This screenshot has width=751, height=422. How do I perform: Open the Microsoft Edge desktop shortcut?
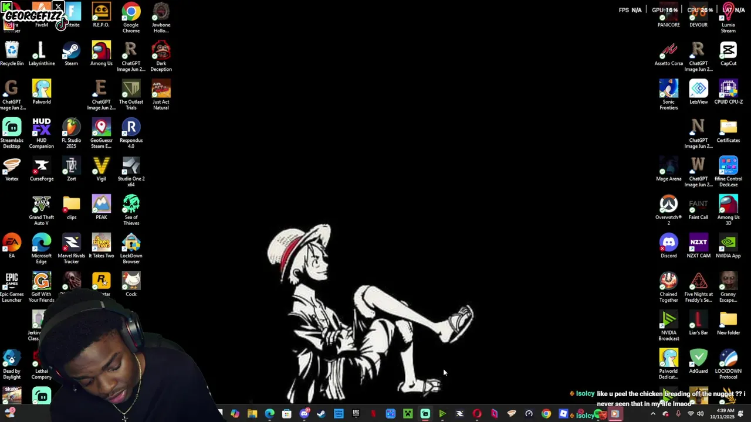coord(42,249)
